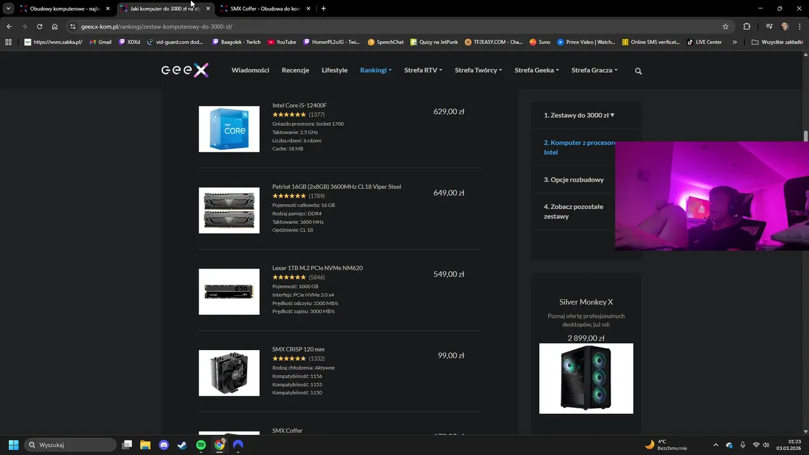Screen dimensions: 809x455
Task: Close the 'SMX Coffer' browser tab
Action: point(308,9)
